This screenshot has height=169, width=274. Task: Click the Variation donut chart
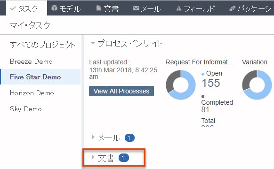pyautogui.click(x=257, y=85)
